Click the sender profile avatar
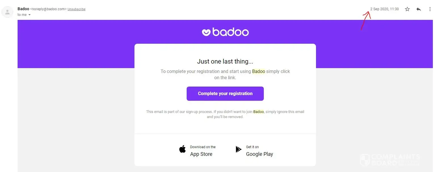The width and height of the screenshot is (434, 172). 7,12
